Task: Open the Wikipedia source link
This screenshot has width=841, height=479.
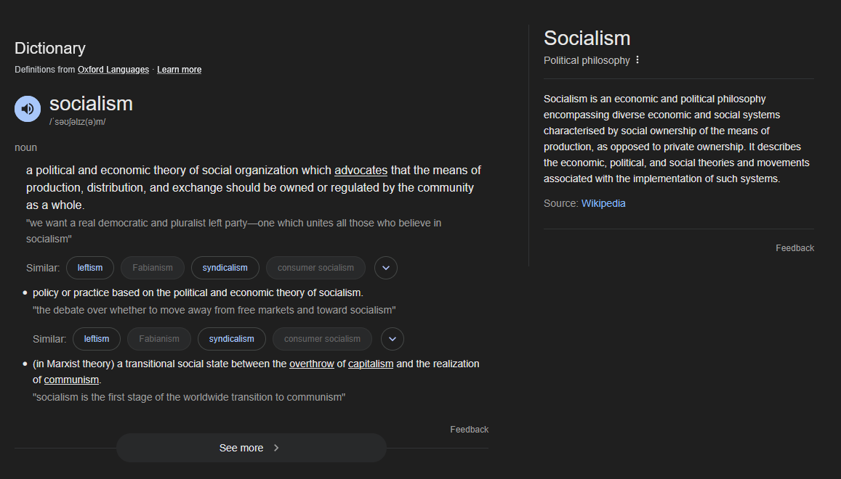Action: pos(603,204)
